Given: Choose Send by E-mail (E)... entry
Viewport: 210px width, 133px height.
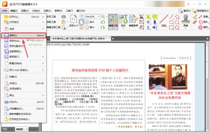Looking at the screenshot, I should pyautogui.click(x=24, y=70).
